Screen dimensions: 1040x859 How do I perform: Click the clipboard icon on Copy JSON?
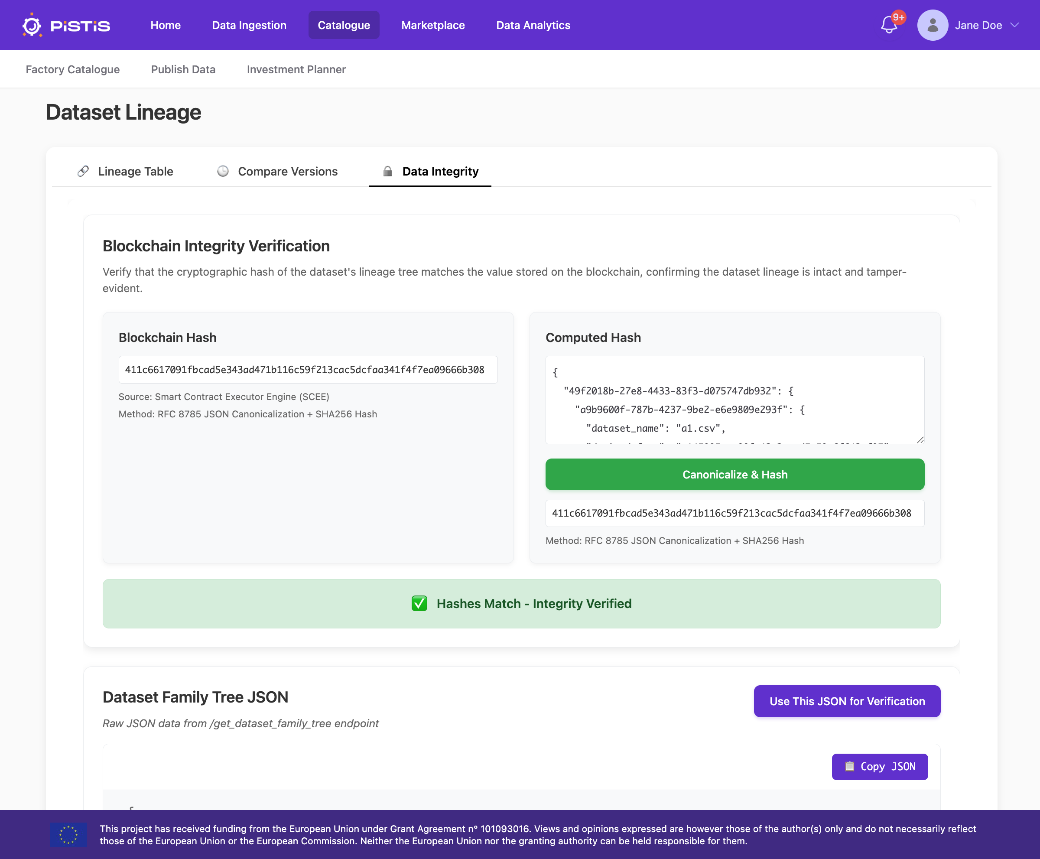click(849, 767)
